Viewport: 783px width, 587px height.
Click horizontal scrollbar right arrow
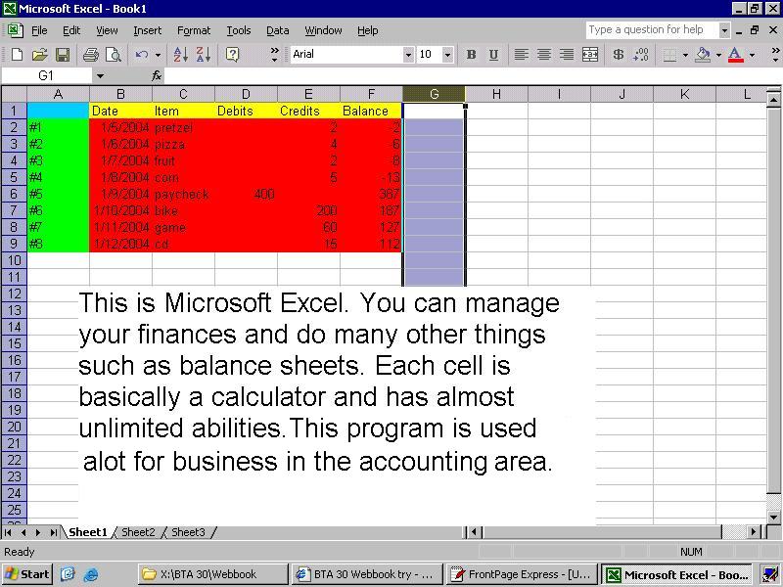click(754, 532)
